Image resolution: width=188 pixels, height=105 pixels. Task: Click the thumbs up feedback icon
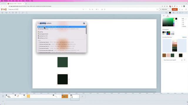tap(182, 60)
